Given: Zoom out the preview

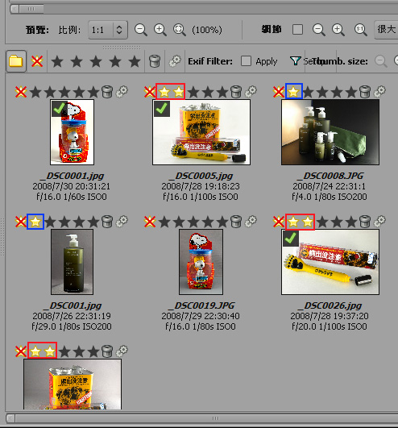Looking at the screenshot, I should tap(141, 30).
